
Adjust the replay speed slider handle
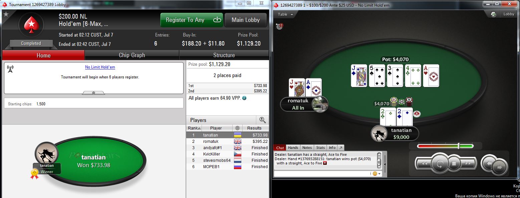459,146
